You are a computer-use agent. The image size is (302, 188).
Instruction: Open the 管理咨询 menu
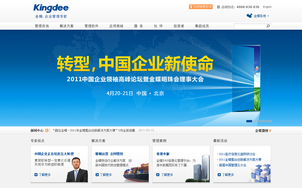tap(42, 26)
